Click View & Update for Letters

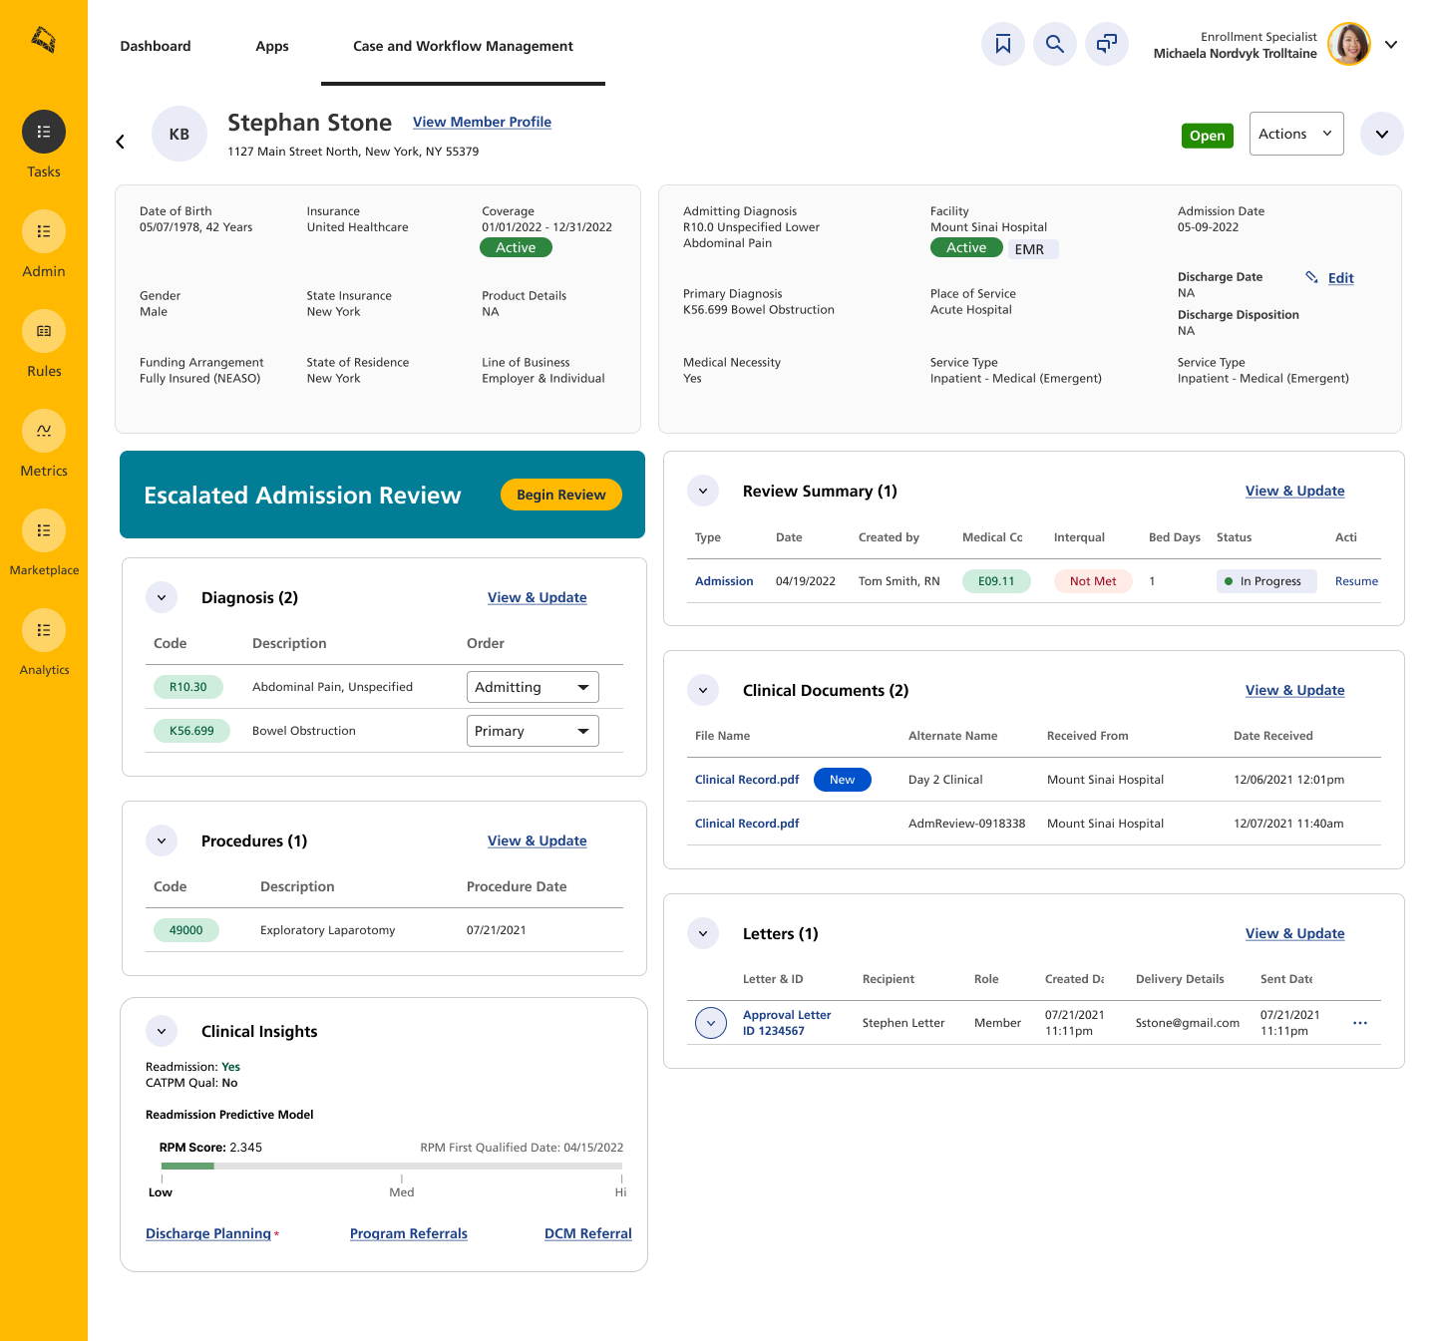(x=1294, y=933)
